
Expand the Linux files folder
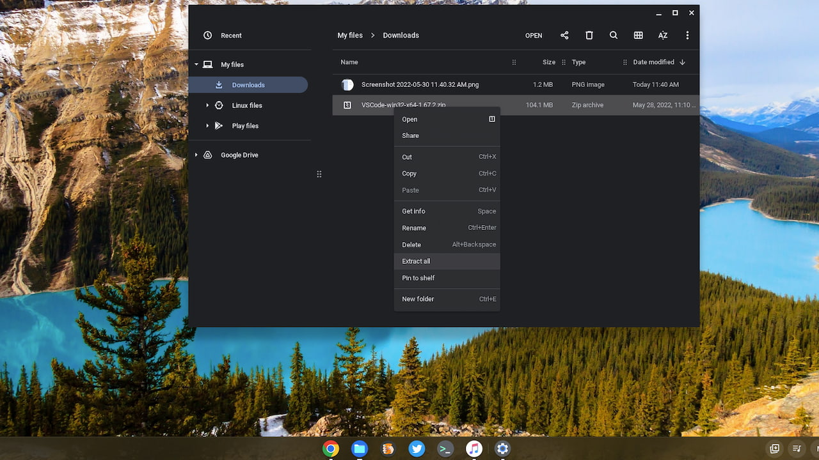pyautogui.click(x=207, y=105)
